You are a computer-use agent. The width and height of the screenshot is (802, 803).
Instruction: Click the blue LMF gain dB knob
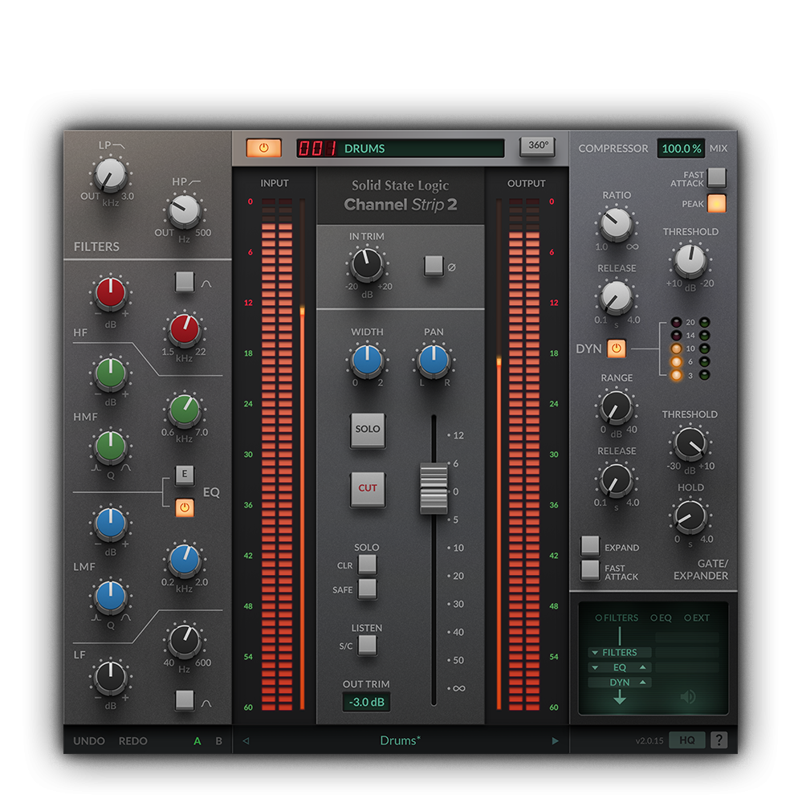(110, 523)
